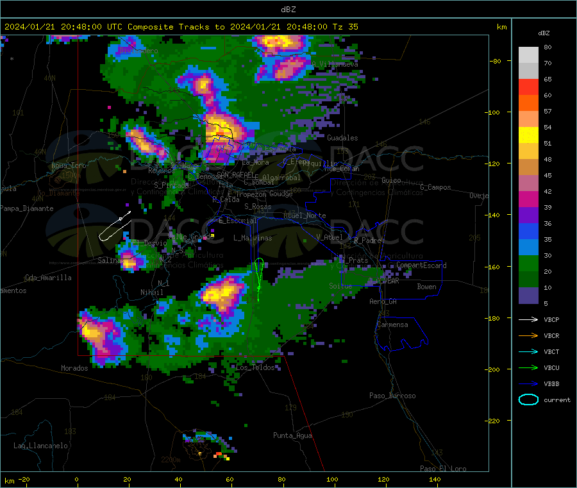Click the VBCT cyan arrow legend icon
Viewport: 577px width, 488px height.
point(528,351)
